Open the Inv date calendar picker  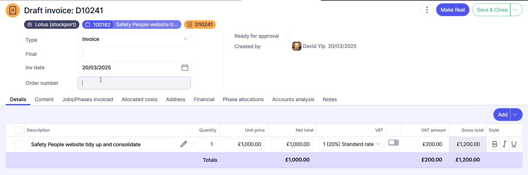[185, 68]
